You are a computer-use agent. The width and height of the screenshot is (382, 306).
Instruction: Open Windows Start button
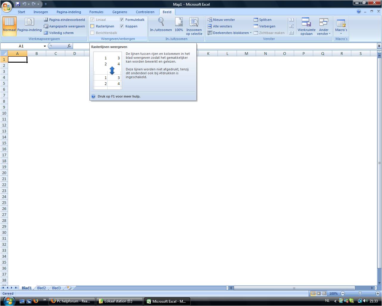click(9, 301)
